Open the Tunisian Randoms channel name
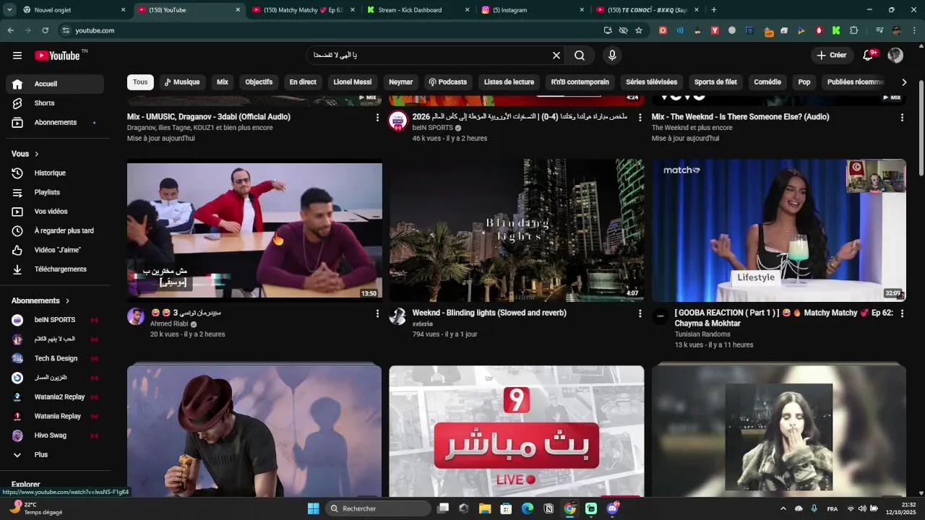Screen dimensions: 925x520 click(x=702, y=334)
